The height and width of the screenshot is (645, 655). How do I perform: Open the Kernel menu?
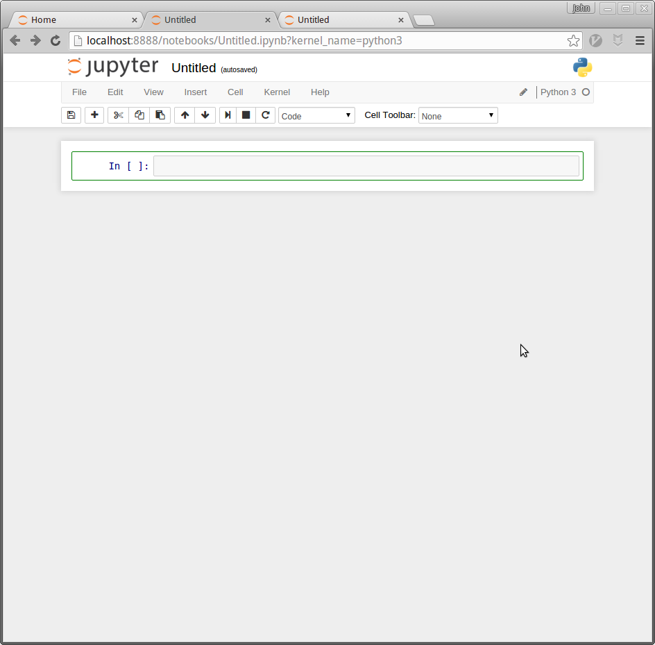tap(277, 92)
